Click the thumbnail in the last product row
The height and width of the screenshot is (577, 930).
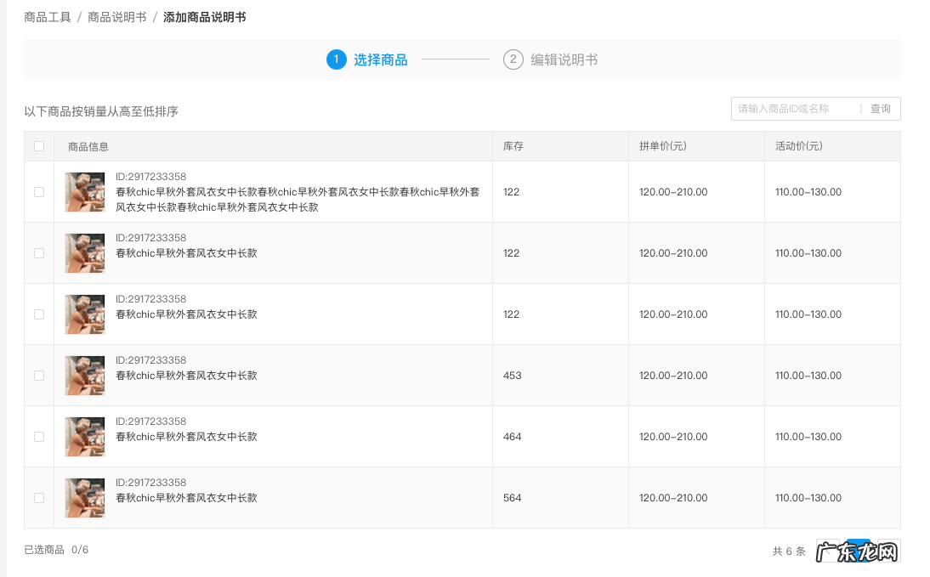point(84,497)
